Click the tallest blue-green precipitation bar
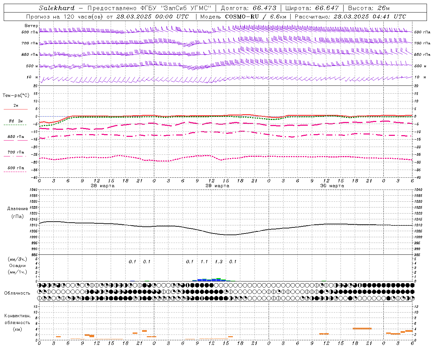Image resolution: width=432 pixels, height=346 pixels. click(x=219, y=279)
